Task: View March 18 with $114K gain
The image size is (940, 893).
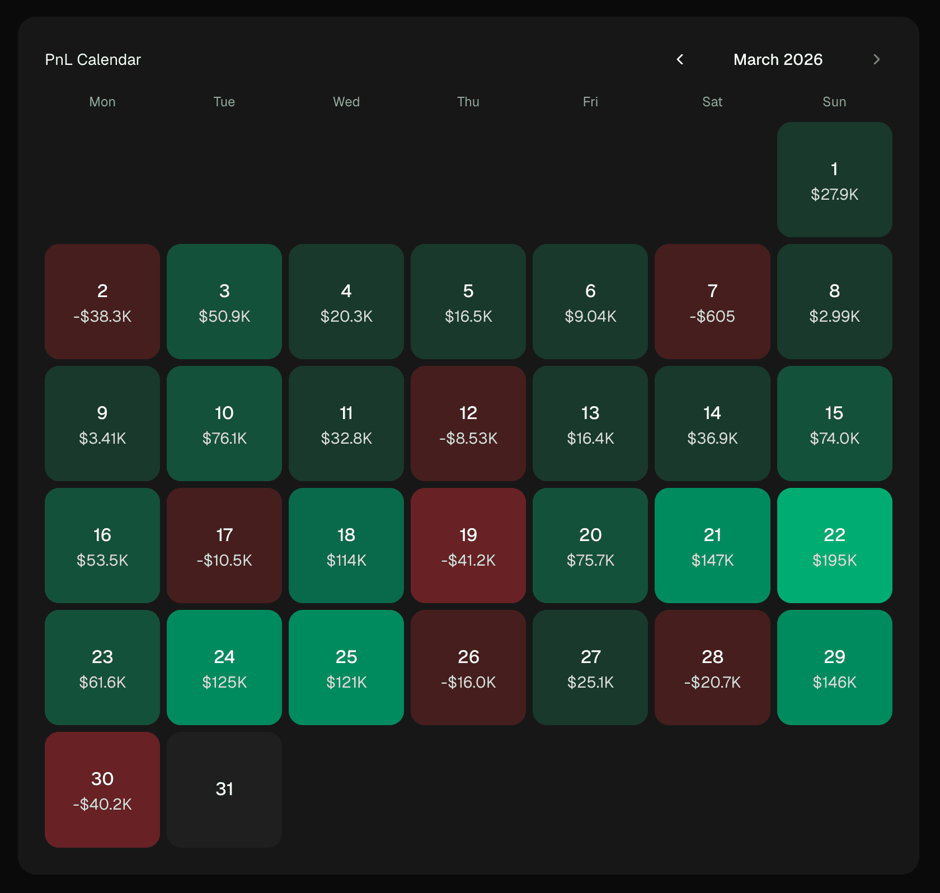Action: tap(346, 546)
